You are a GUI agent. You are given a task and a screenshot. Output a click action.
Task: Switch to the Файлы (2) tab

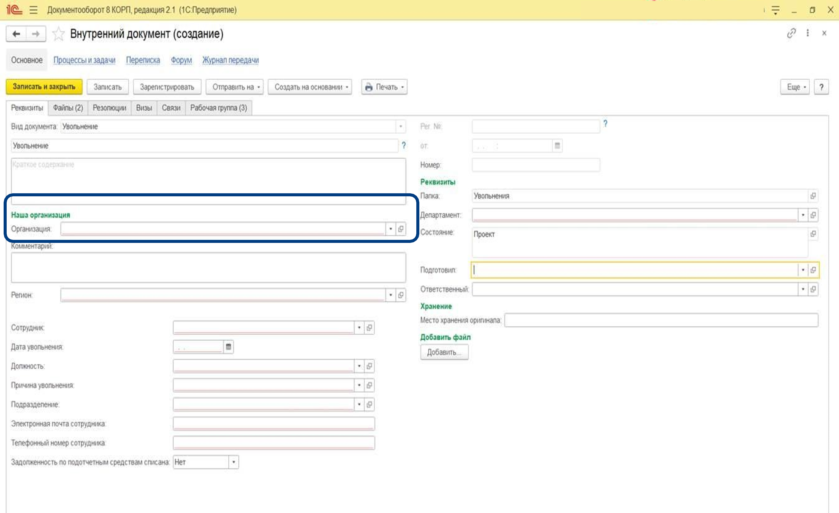[x=68, y=108]
